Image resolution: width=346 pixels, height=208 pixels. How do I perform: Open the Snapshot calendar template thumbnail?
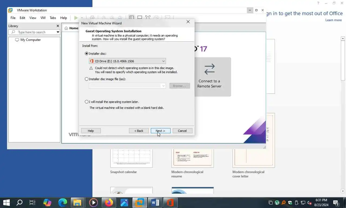[131, 158]
